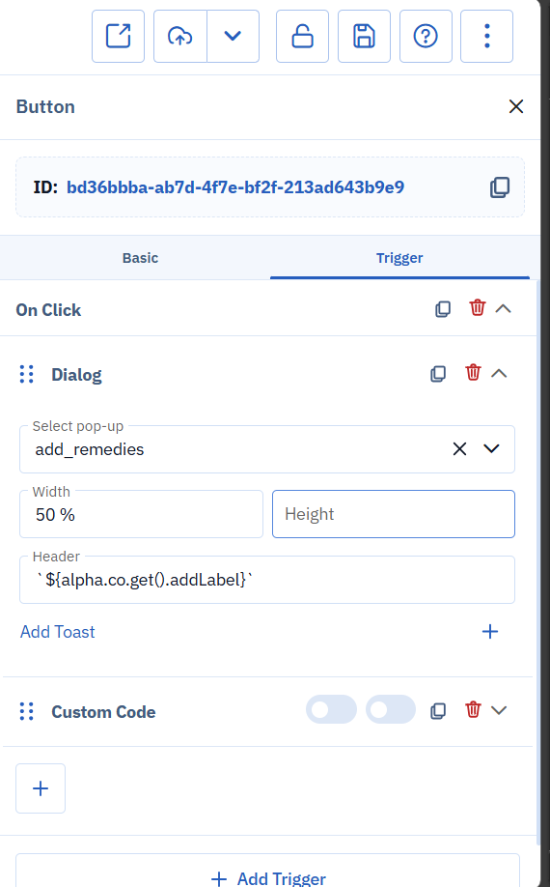This screenshot has height=887, width=550.
Task: Switch to the Basic tab
Action: point(140,258)
